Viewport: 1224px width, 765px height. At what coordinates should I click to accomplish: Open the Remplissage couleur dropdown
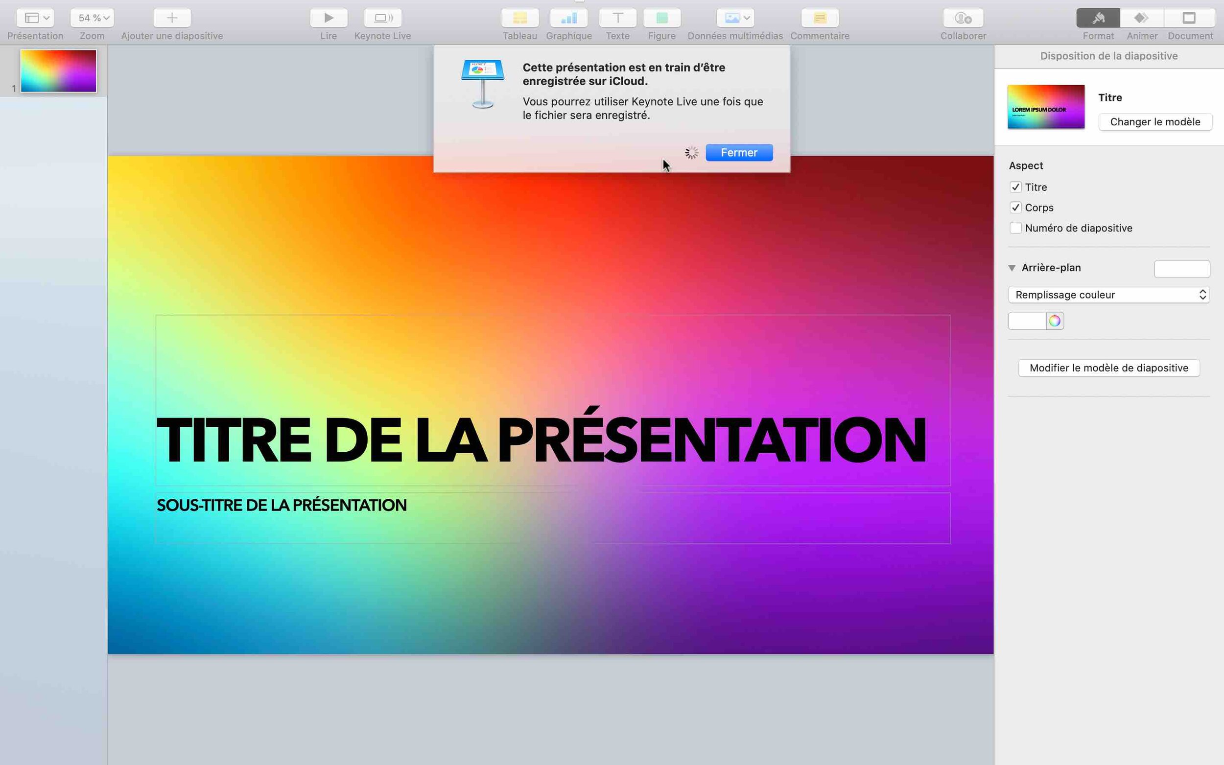[1108, 294]
